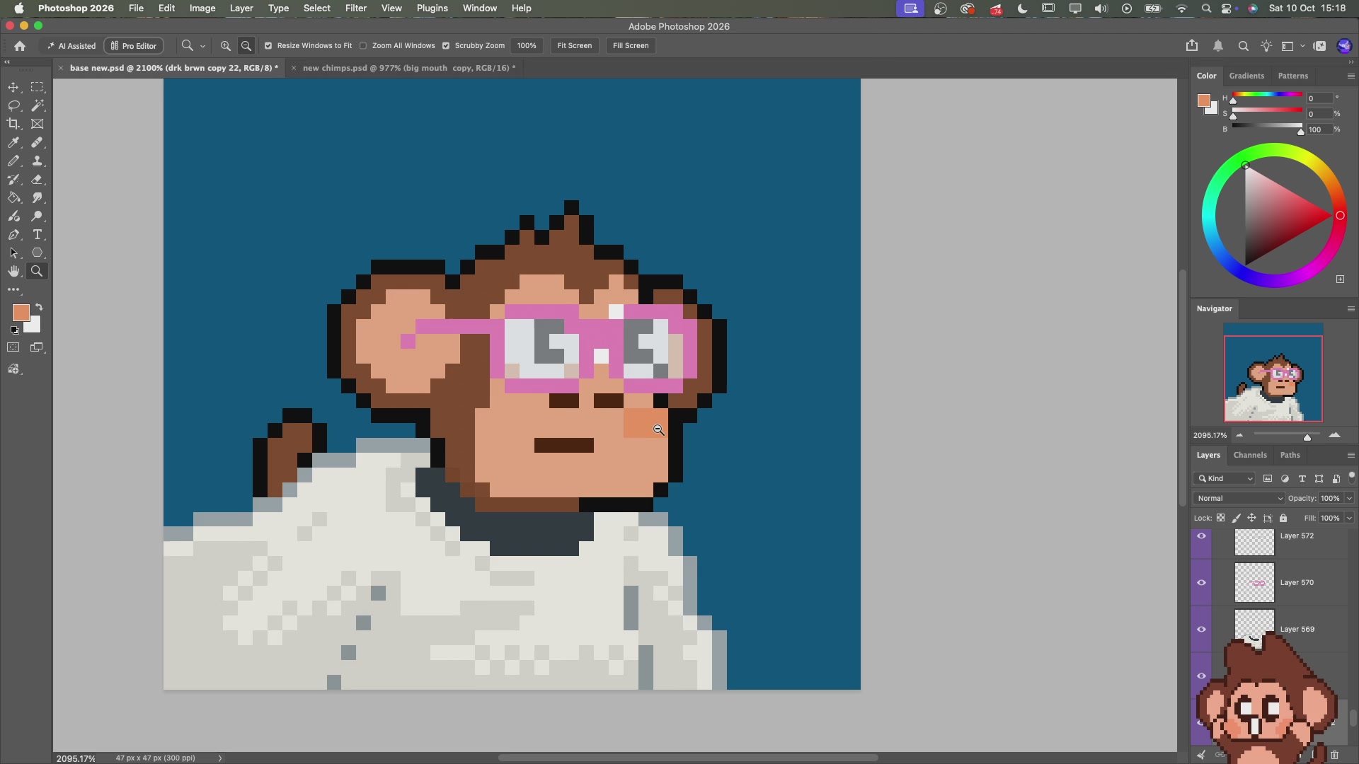This screenshot has width=1359, height=764.
Task: Expand the Fill value dropdown arrow
Action: [x=1349, y=518]
